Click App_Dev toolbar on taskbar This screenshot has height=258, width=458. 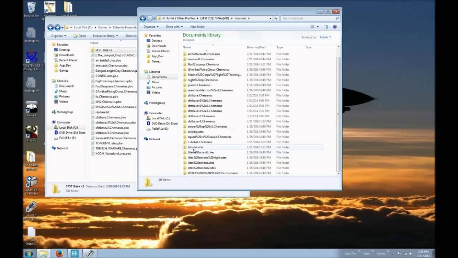click(351, 253)
